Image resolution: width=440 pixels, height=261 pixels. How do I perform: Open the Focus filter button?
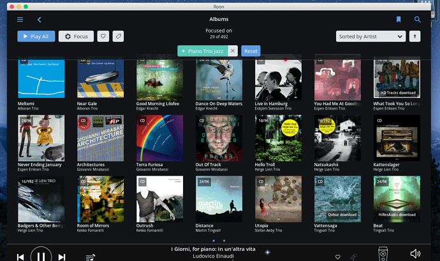[x=77, y=36]
